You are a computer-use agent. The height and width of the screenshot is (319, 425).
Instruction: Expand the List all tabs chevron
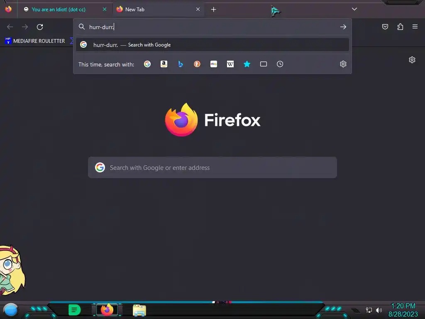tap(354, 9)
